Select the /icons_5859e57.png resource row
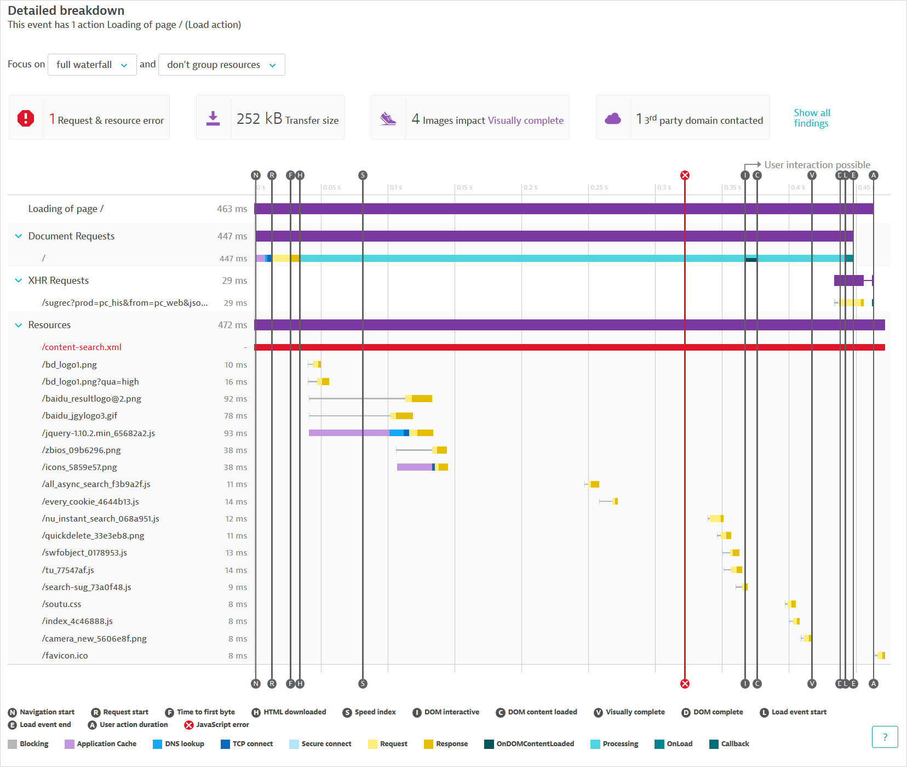Viewport: 907px width, 767px height. 79,467
